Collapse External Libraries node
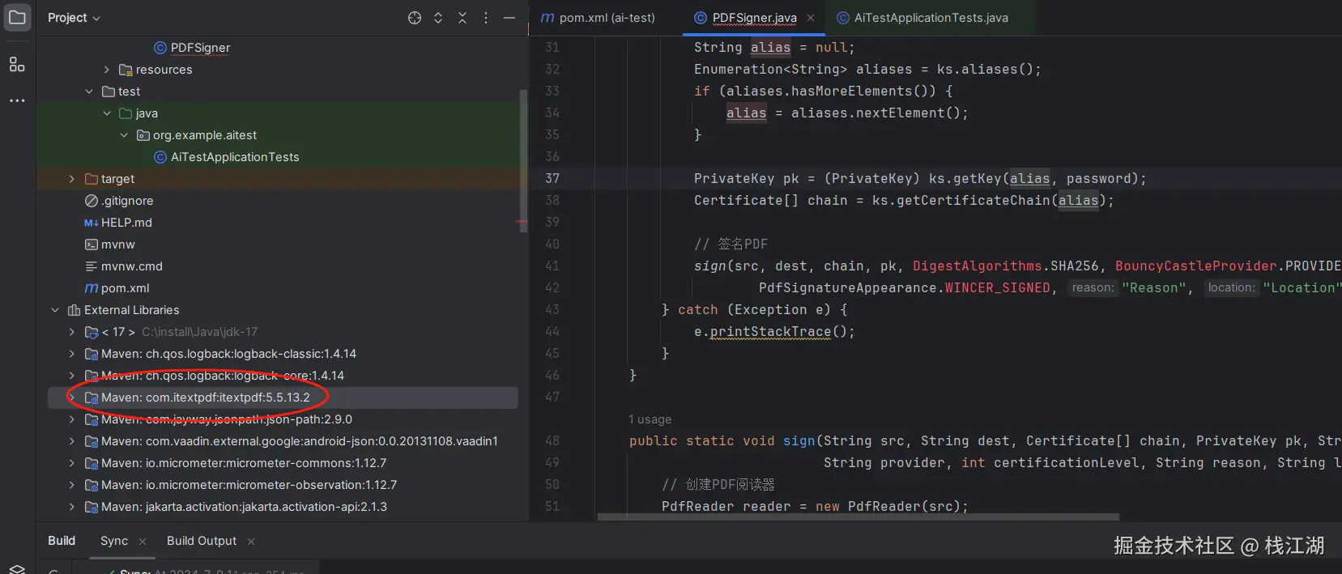 point(55,310)
